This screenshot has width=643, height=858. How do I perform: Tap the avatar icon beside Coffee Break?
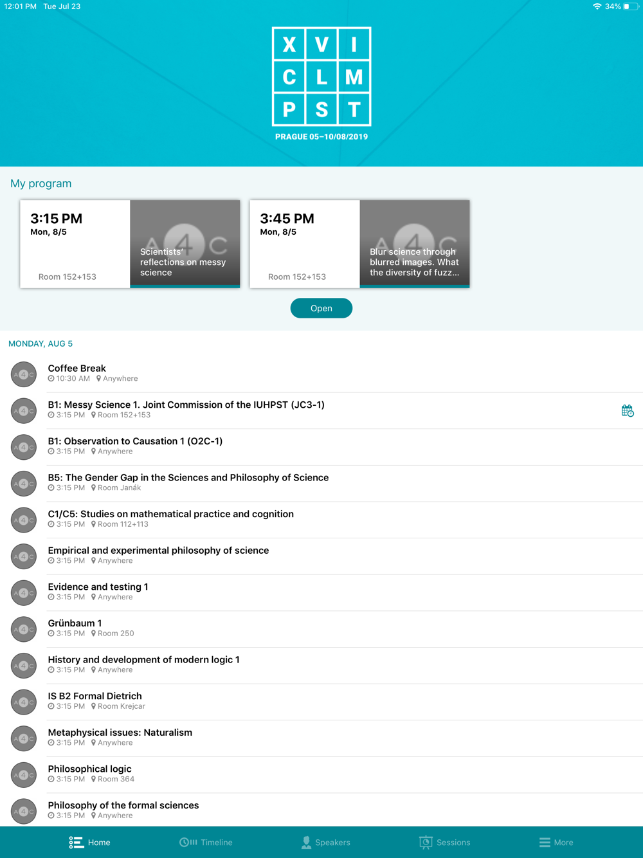tap(24, 374)
